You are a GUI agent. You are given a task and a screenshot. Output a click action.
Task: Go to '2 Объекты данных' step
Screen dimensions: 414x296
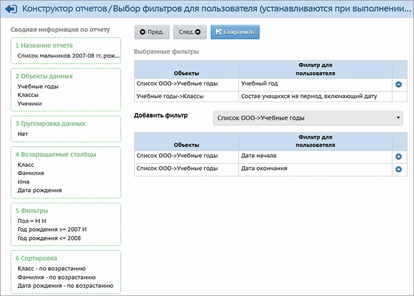point(44,76)
